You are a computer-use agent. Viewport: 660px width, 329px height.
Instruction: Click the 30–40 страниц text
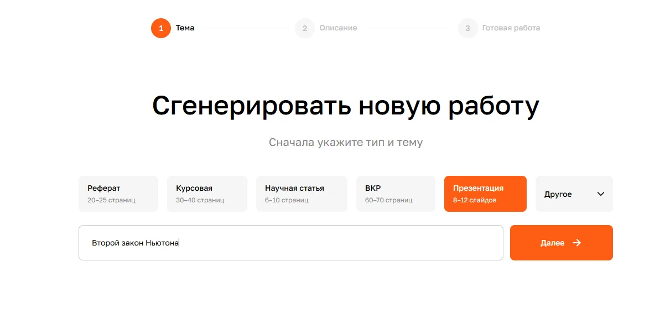(200, 200)
